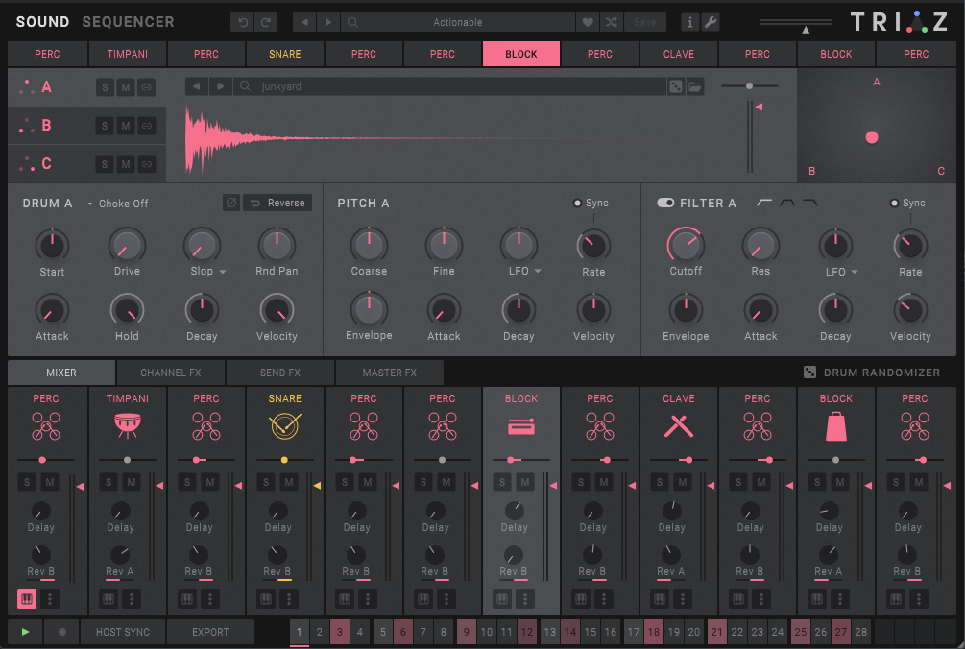Open the Pitch A LFO dropdown
Screen dimensions: 965x649
click(538, 271)
